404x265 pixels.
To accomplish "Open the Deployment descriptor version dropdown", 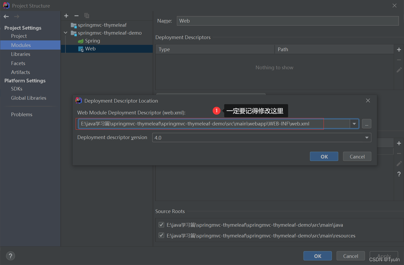I will (x=367, y=137).
